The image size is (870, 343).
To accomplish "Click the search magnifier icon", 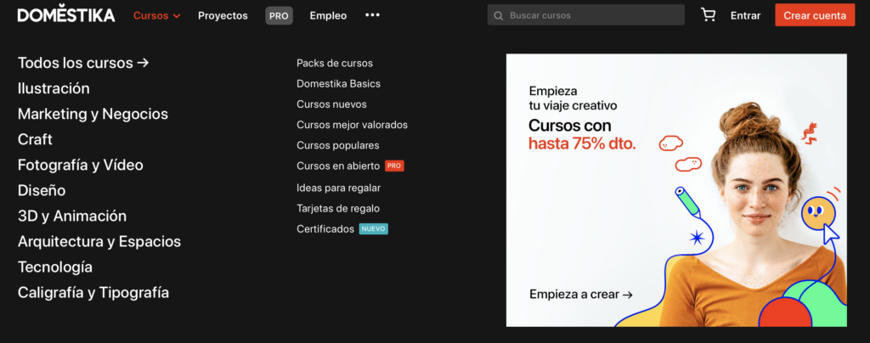I will pyautogui.click(x=498, y=15).
